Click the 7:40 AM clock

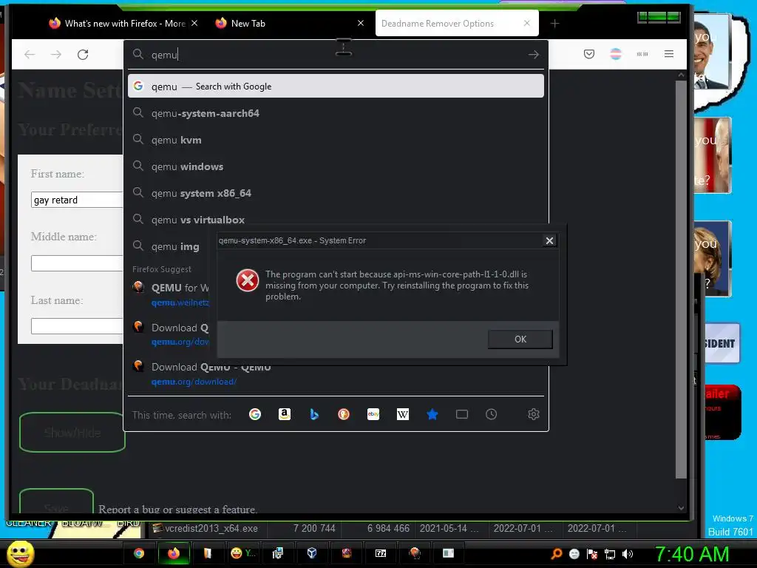[692, 554]
